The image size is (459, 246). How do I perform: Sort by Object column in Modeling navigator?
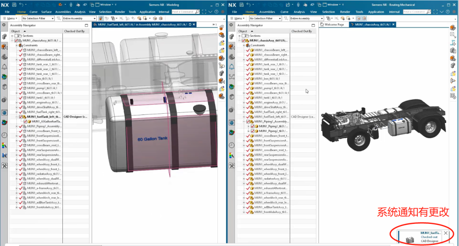(36, 31)
